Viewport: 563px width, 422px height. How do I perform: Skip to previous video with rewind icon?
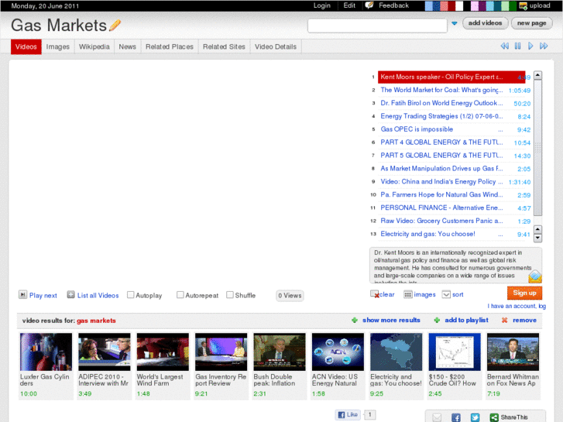click(x=504, y=46)
